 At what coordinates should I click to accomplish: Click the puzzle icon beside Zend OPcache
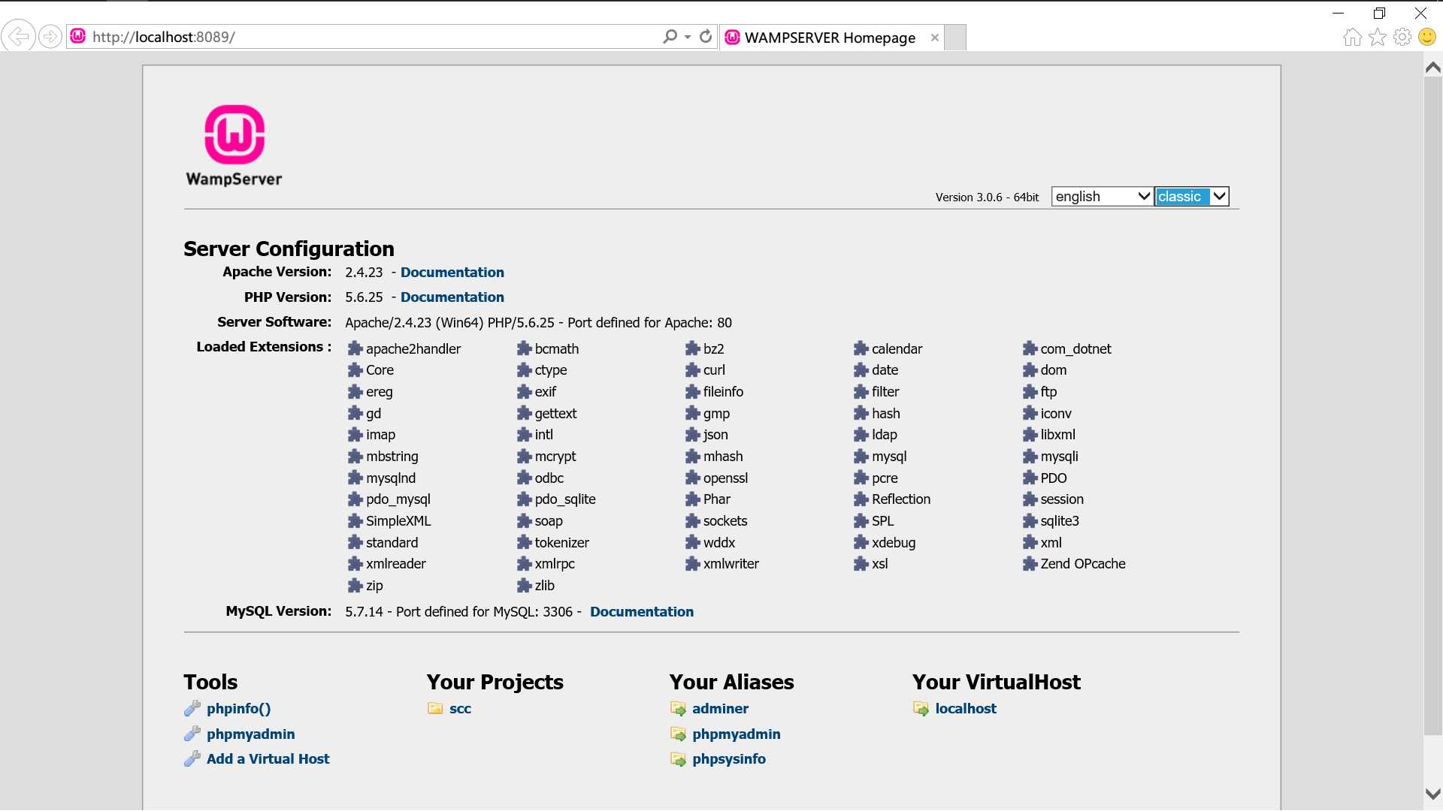1030,563
